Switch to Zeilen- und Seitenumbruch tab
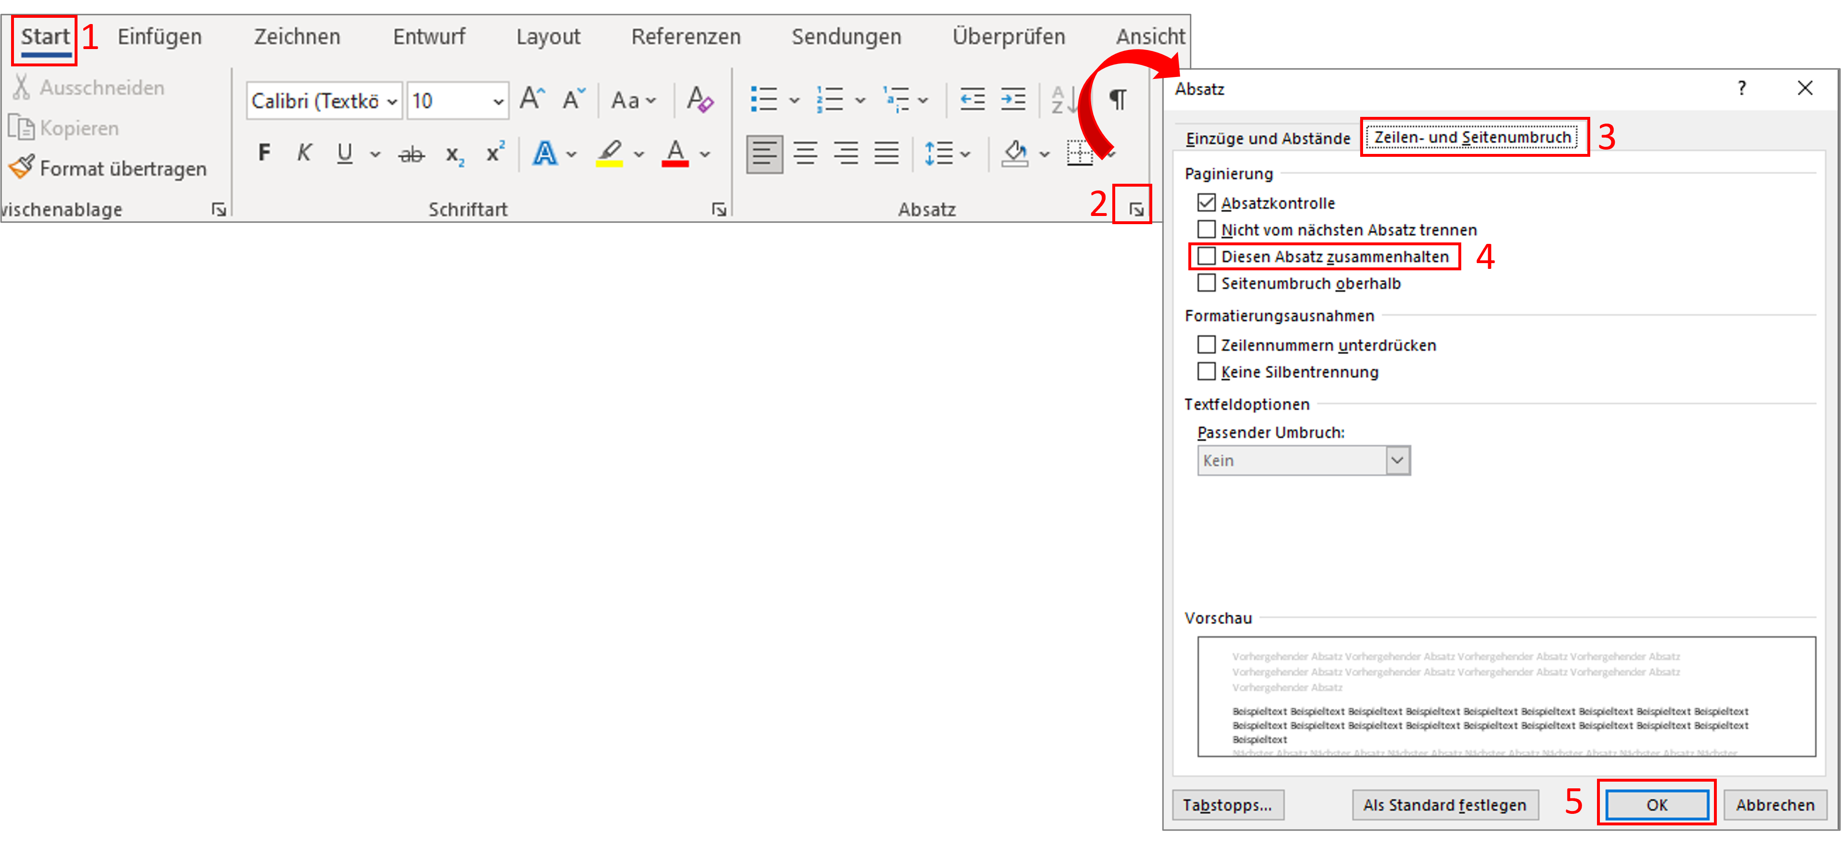The width and height of the screenshot is (1841, 848). pos(1472,137)
